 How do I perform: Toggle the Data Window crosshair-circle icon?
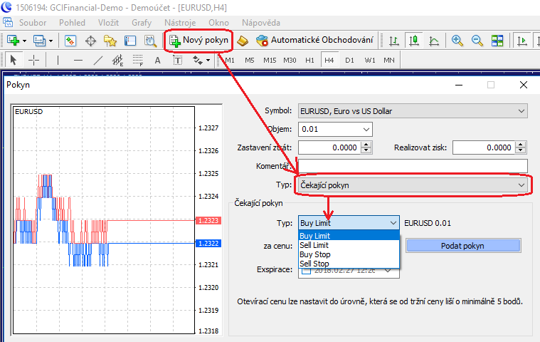(90, 41)
